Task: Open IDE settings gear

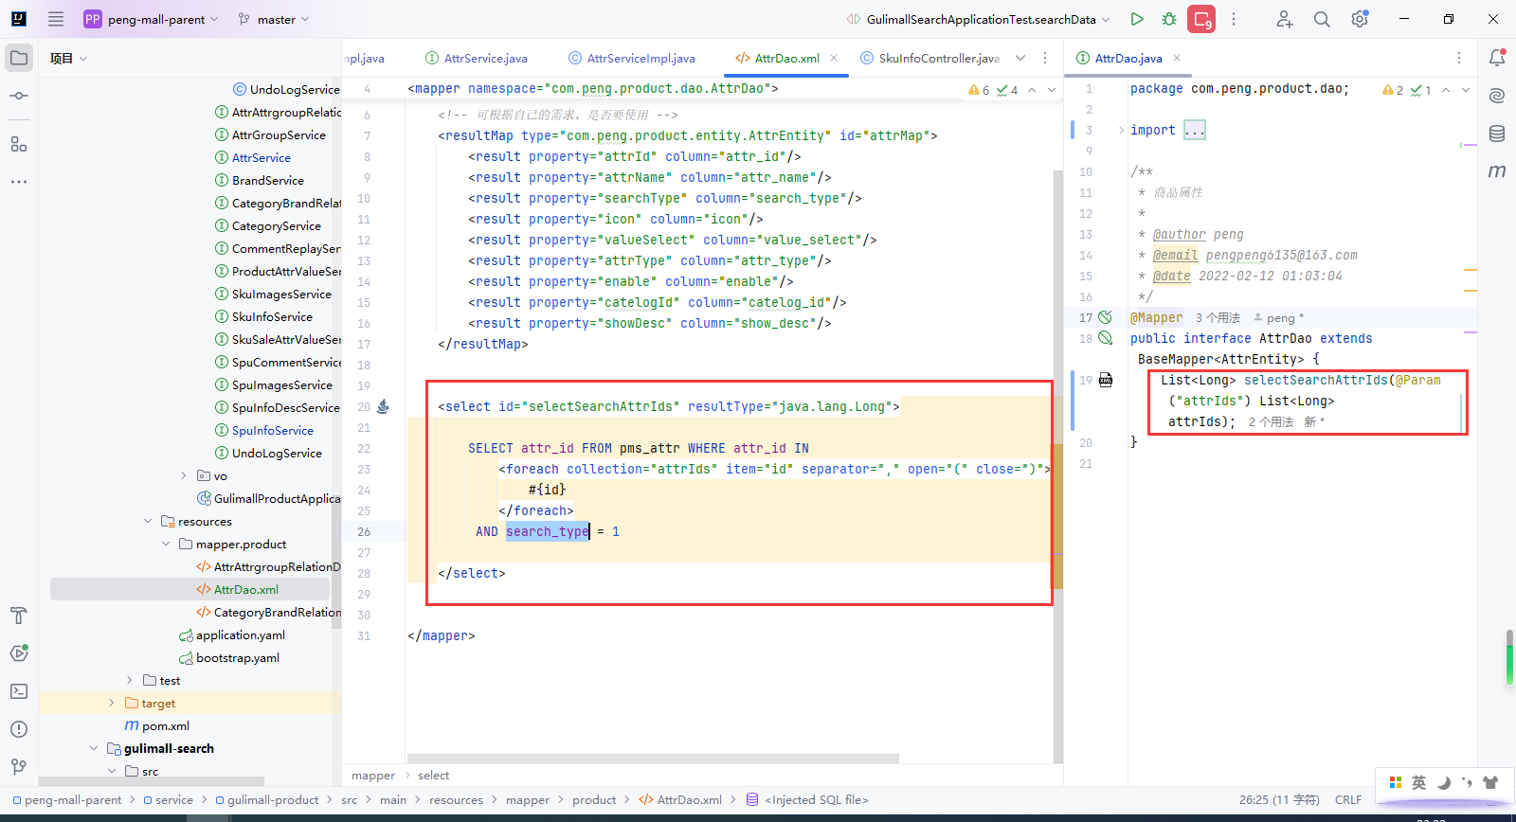Action: [x=1360, y=19]
